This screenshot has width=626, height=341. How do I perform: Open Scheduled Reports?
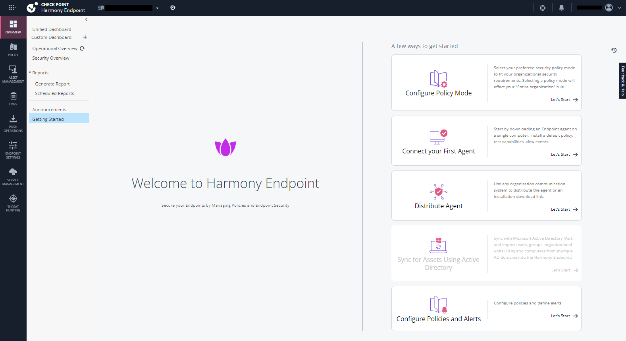(x=54, y=93)
